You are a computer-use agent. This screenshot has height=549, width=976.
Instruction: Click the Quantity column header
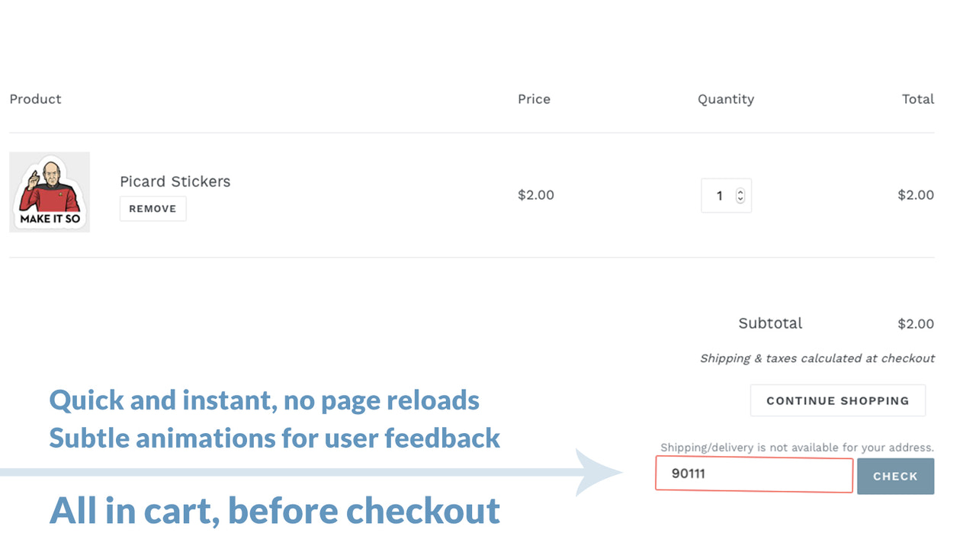tap(726, 99)
